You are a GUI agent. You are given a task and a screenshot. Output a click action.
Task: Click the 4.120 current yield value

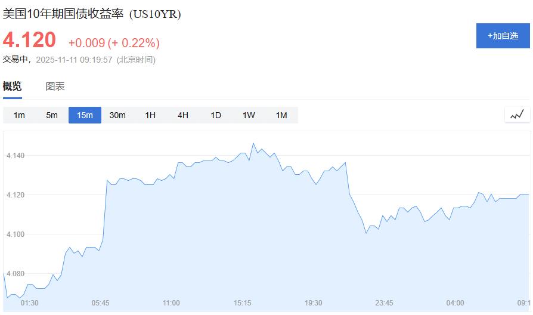[29, 41]
